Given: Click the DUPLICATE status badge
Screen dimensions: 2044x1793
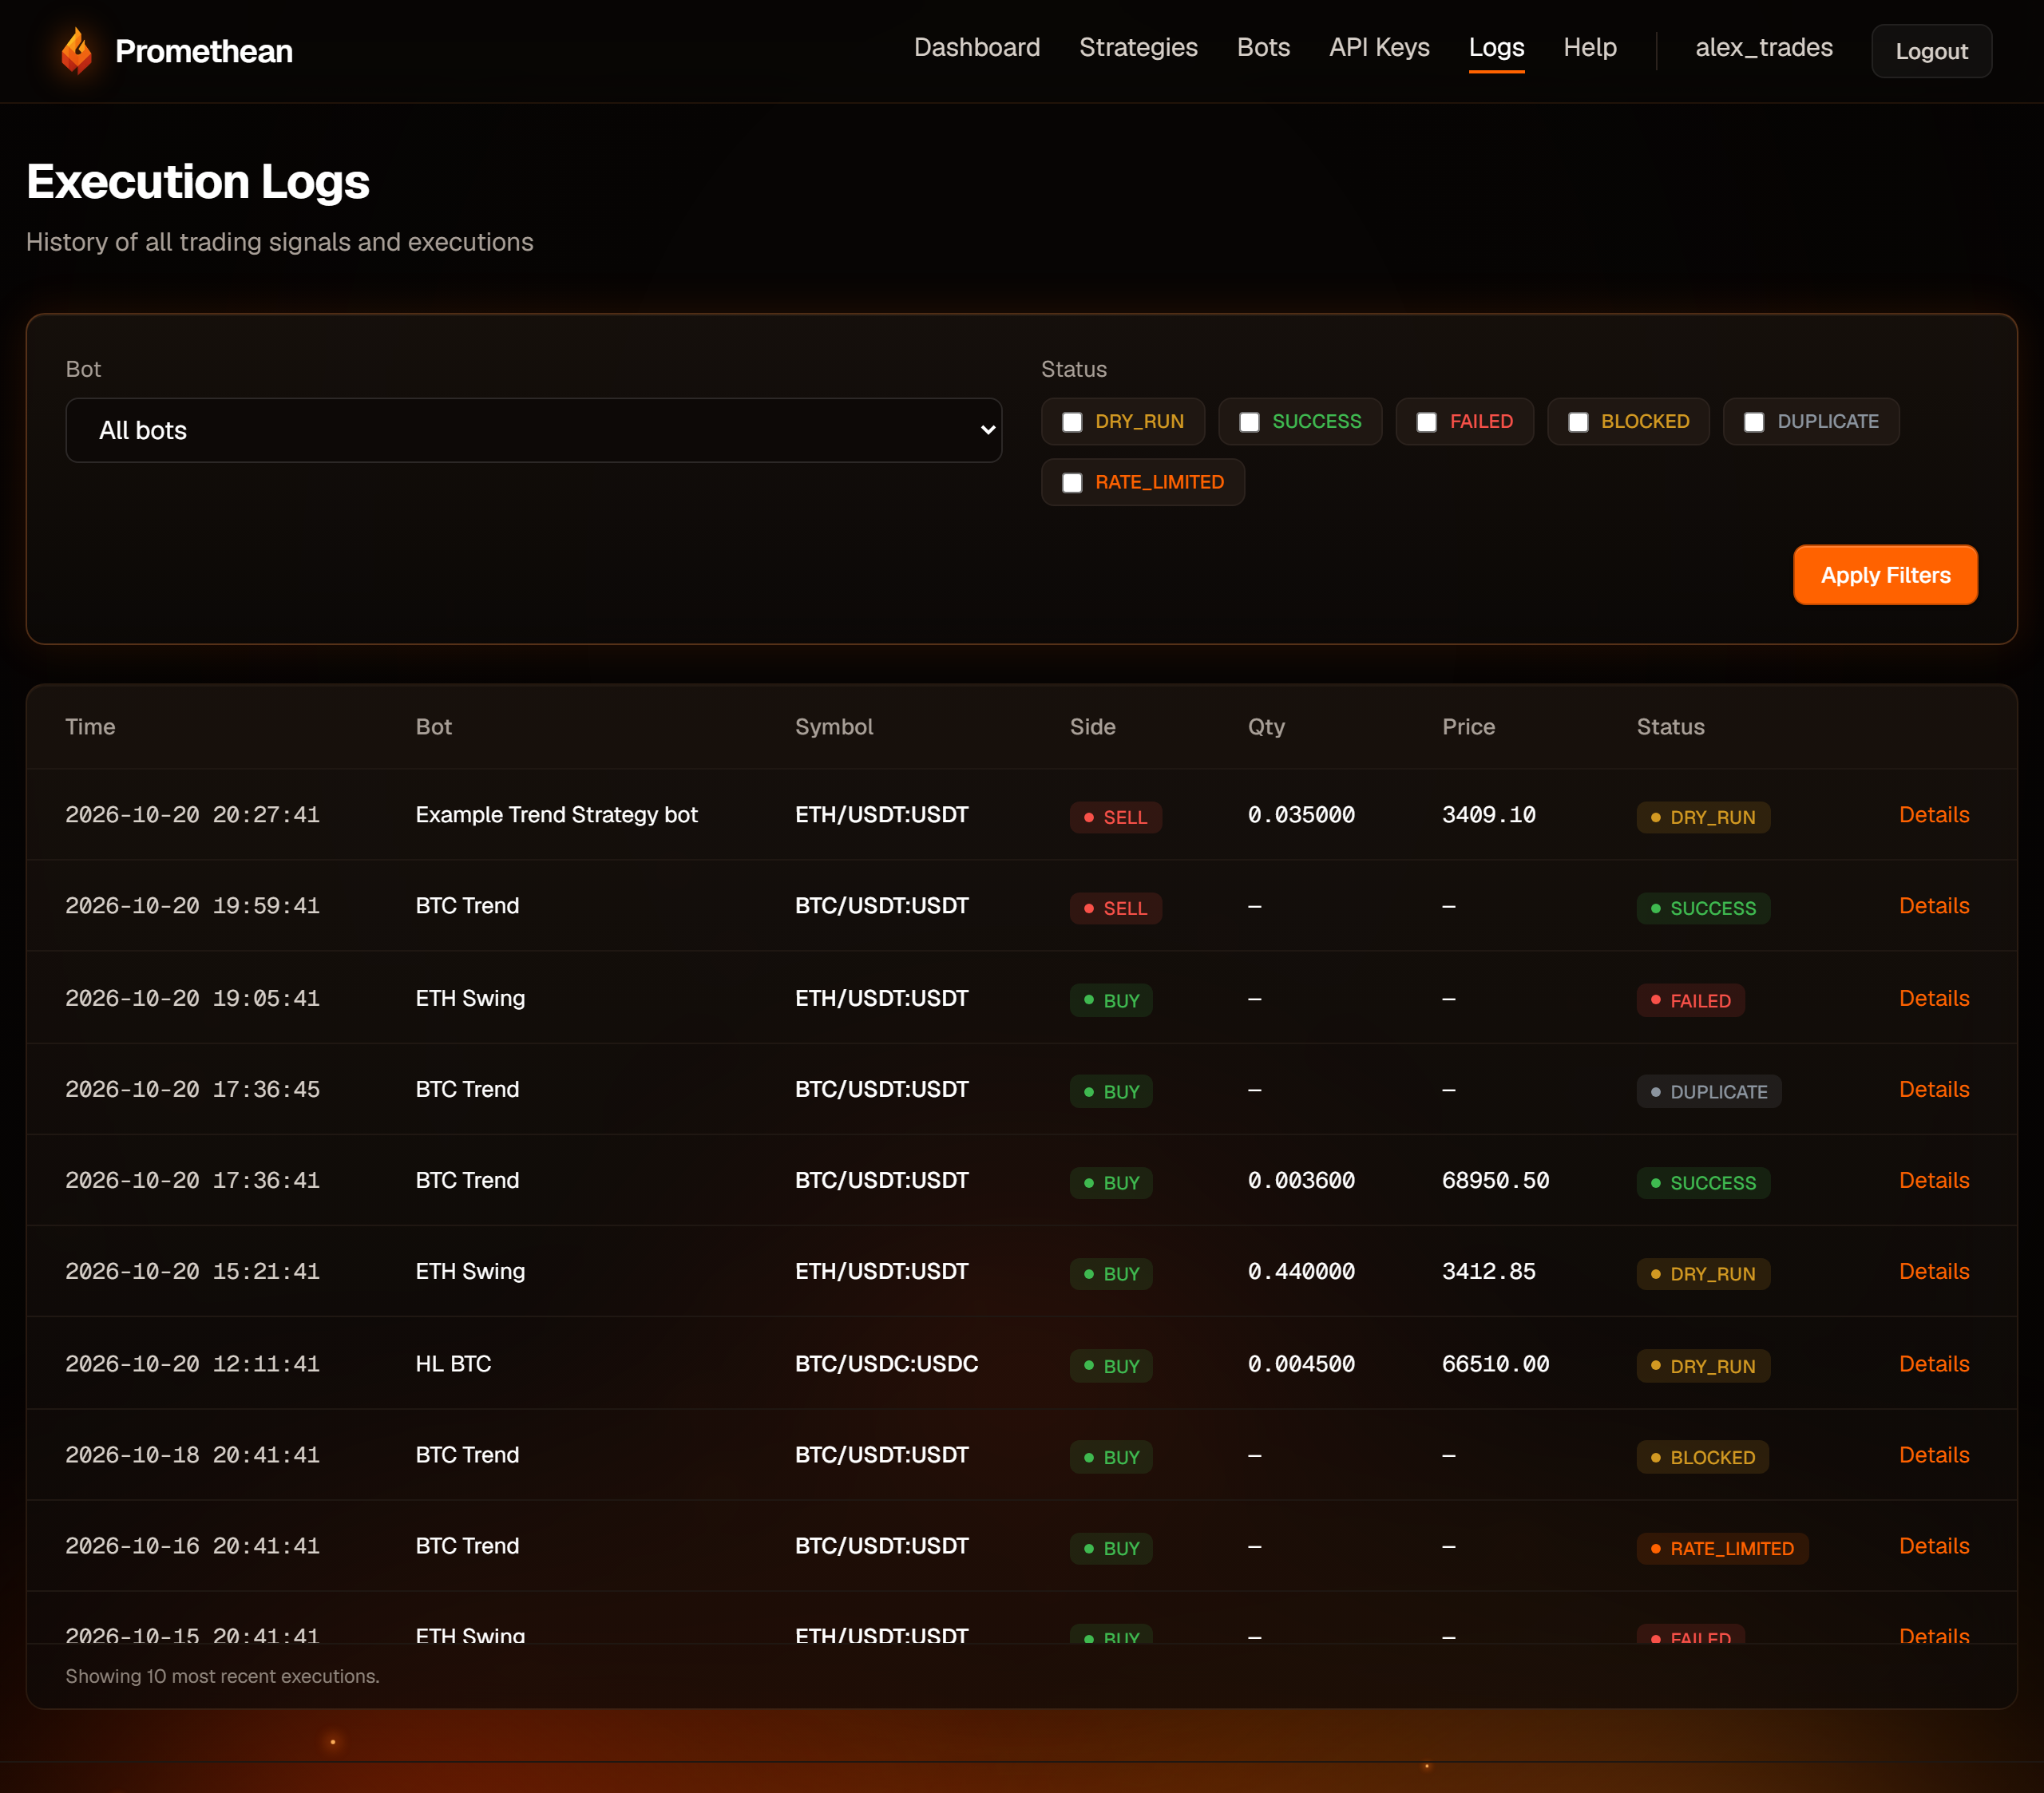Looking at the screenshot, I should pyautogui.click(x=1709, y=1091).
